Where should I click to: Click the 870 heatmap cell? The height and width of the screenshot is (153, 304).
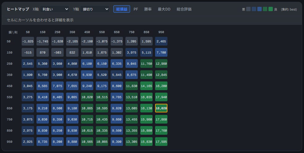point(42,52)
